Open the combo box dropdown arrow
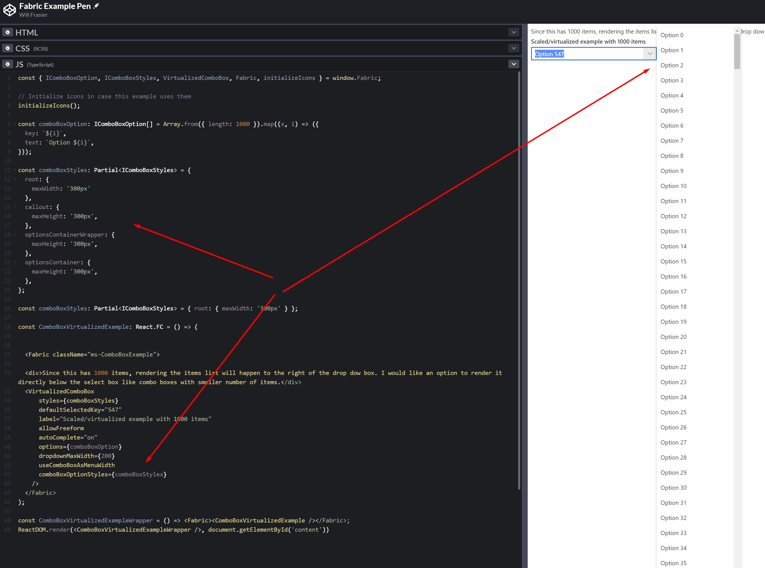This screenshot has width=765, height=568. coord(650,54)
